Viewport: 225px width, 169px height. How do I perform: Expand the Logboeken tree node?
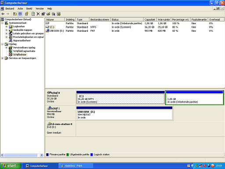(7, 26)
